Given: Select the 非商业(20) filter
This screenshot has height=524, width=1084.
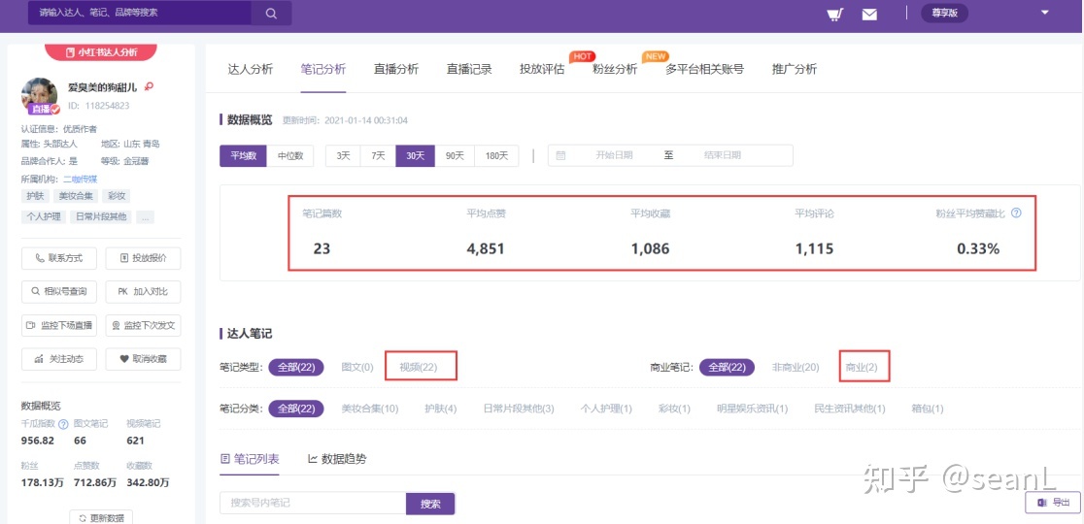Looking at the screenshot, I should 796,367.
